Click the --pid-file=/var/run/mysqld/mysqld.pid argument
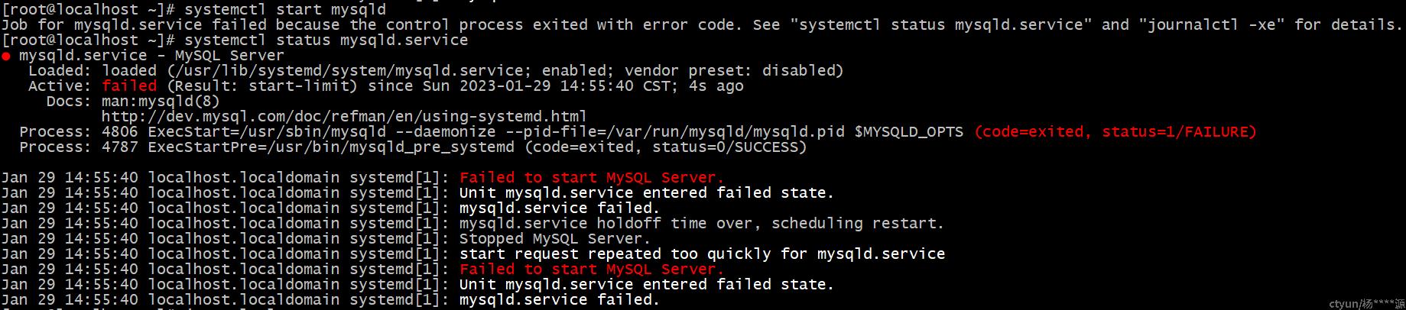This screenshot has width=1406, height=310. click(x=675, y=132)
